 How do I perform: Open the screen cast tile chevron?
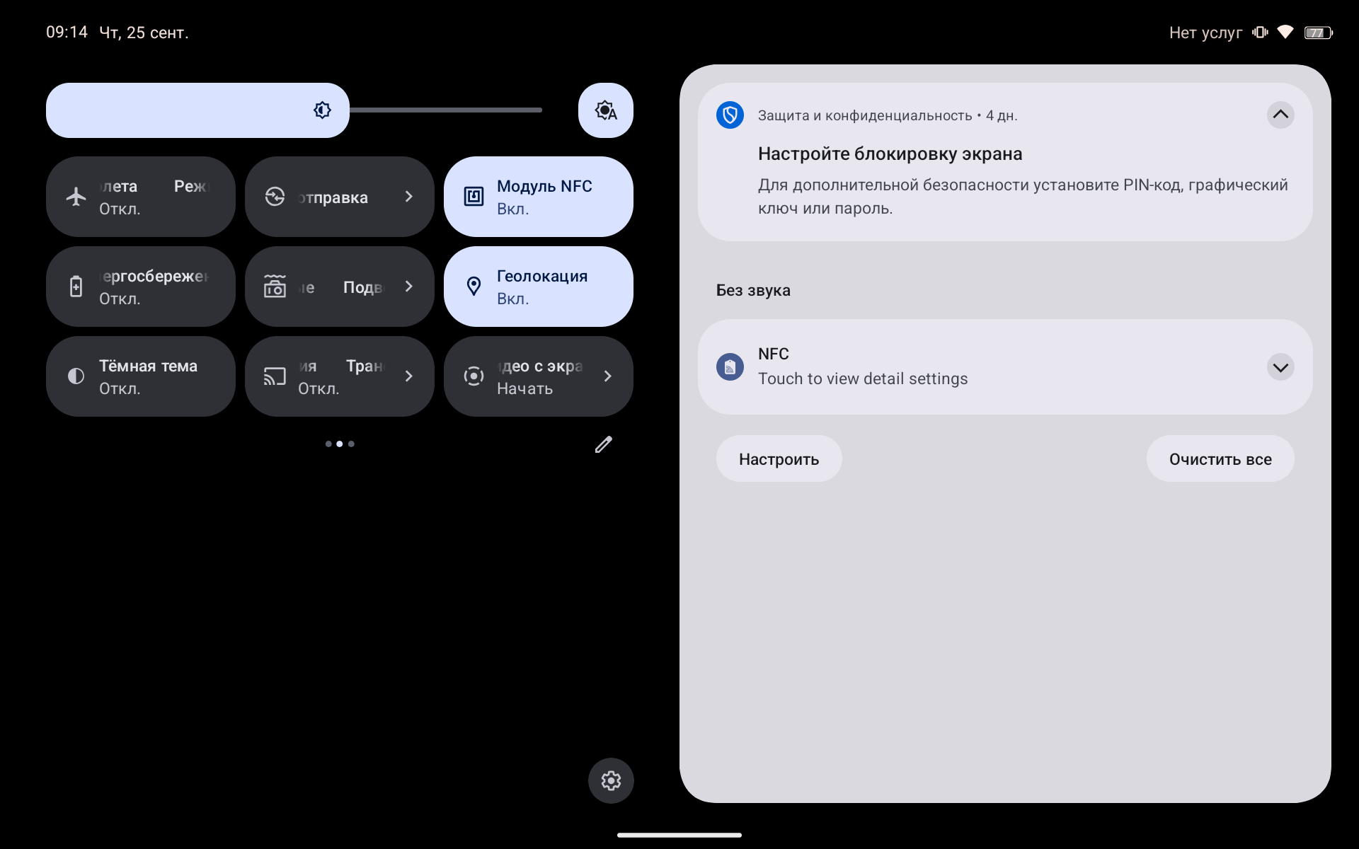(x=408, y=376)
